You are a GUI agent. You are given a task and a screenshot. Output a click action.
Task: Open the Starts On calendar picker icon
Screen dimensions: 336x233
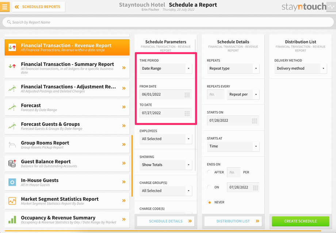tap(255, 121)
